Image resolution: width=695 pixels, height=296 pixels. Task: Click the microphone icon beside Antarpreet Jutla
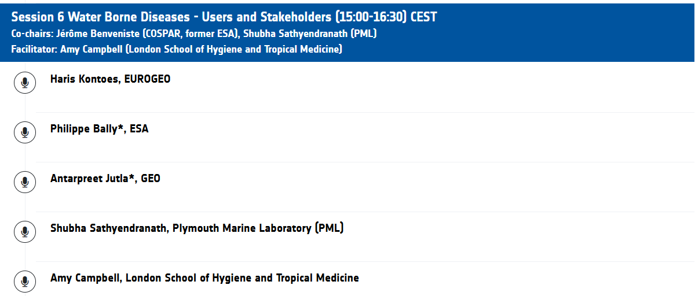click(x=25, y=183)
